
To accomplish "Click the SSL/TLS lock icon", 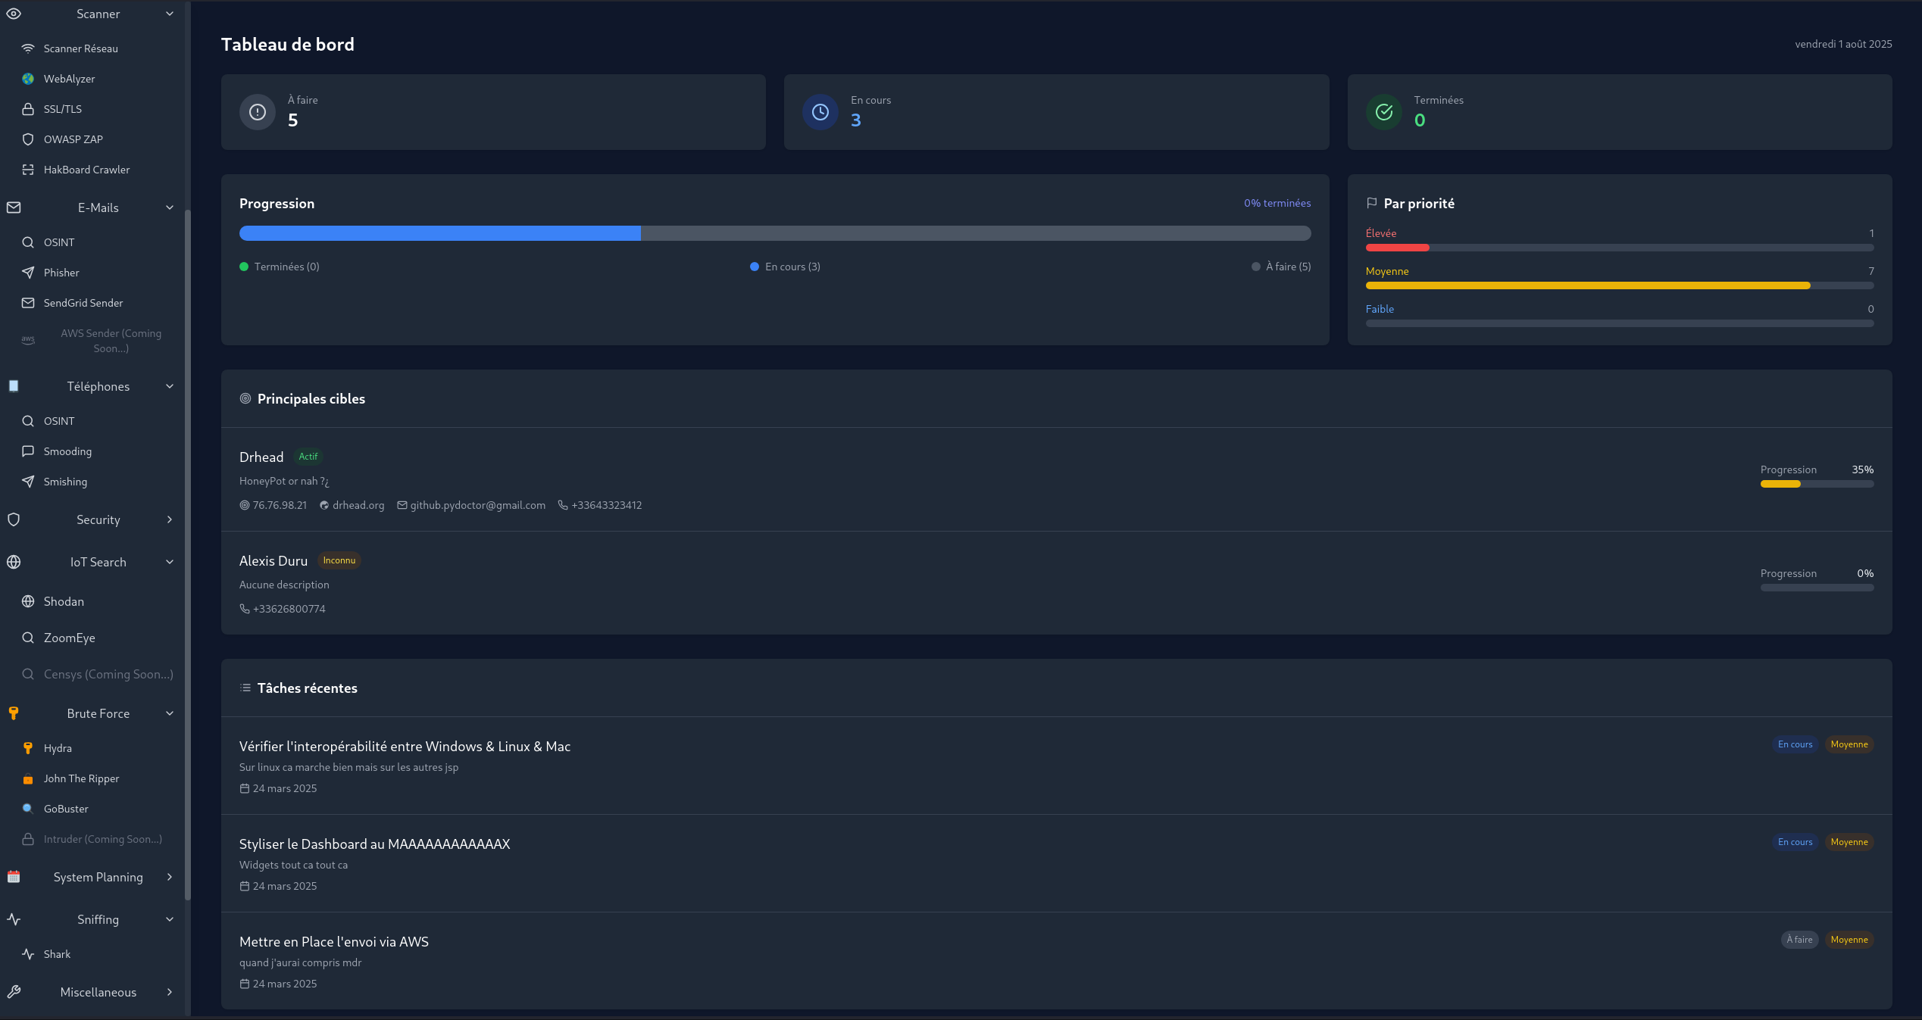I will coord(28,109).
